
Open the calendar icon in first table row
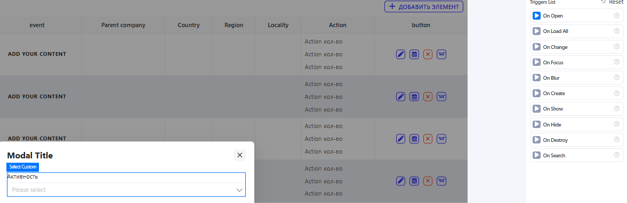(x=414, y=54)
